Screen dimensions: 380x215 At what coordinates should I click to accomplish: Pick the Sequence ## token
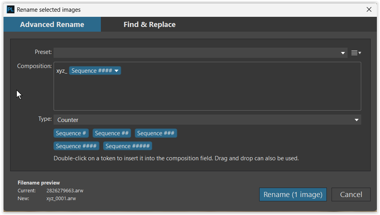pyautogui.click(x=112, y=133)
